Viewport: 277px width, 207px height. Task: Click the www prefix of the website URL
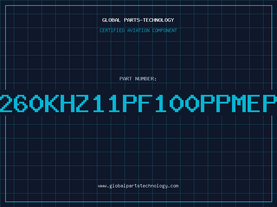coord(102,186)
